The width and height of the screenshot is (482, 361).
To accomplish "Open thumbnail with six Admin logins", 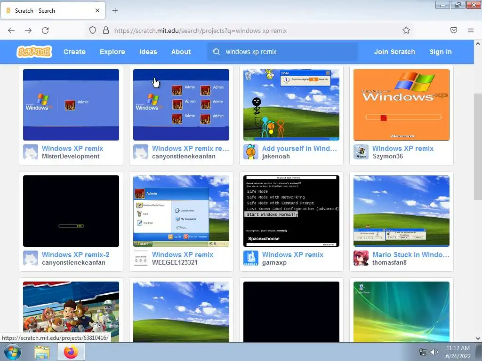I will tap(181, 105).
